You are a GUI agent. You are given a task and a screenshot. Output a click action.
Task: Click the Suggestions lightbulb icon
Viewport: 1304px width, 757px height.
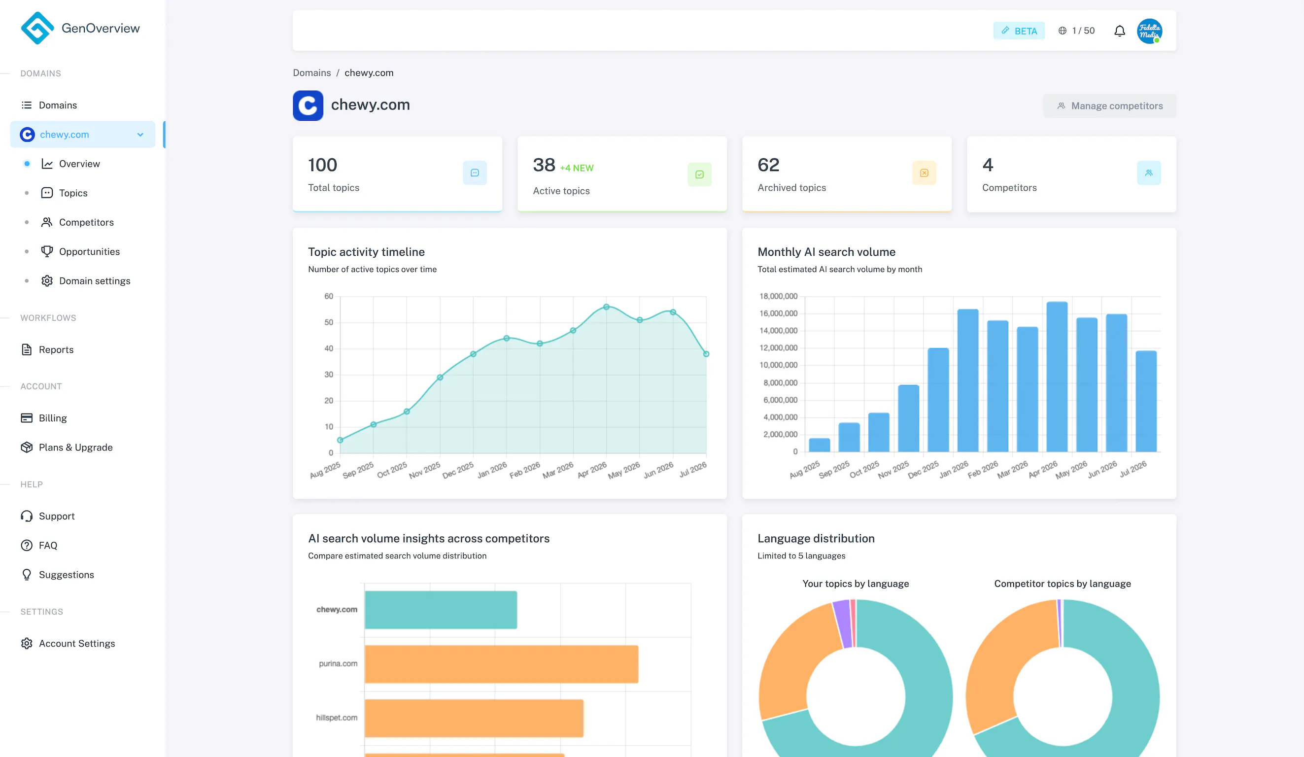point(27,575)
